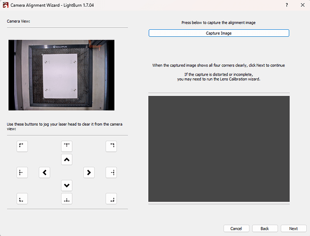This screenshot has height=236, width=310.
Task: Go Back to the previous wizard step
Action: pos(265,228)
